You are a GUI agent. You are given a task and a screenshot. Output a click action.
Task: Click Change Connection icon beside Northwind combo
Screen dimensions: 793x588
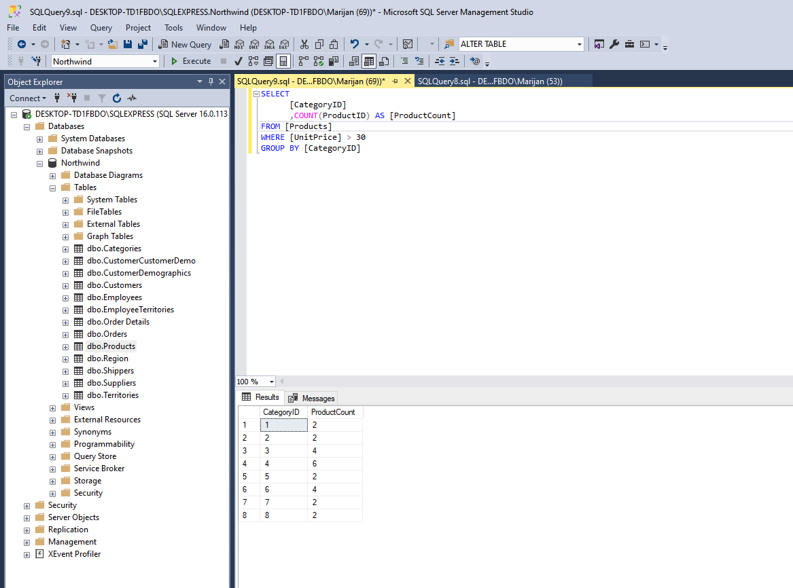pos(36,61)
